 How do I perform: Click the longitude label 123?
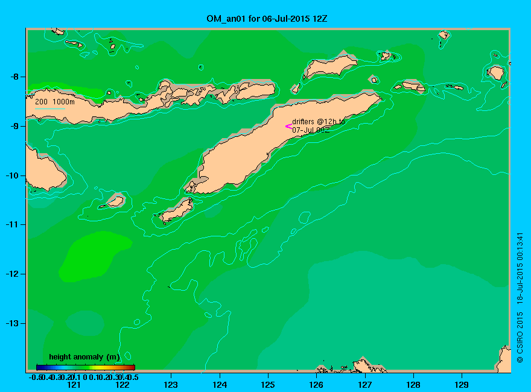coord(171,385)
